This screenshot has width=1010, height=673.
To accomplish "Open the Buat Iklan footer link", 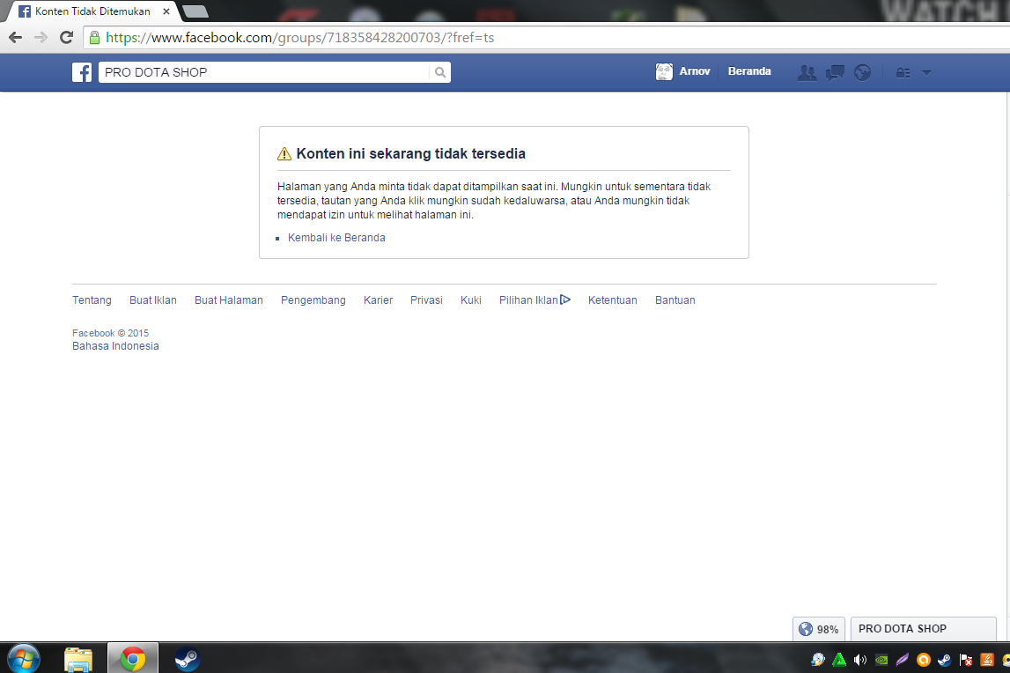I will 152,300.
